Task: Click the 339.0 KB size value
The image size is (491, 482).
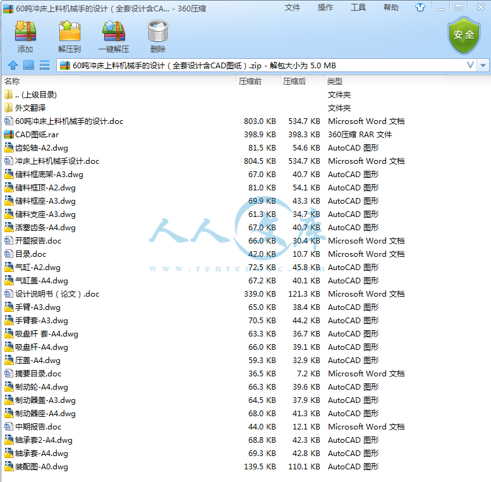Action: [x=260, y=294]
